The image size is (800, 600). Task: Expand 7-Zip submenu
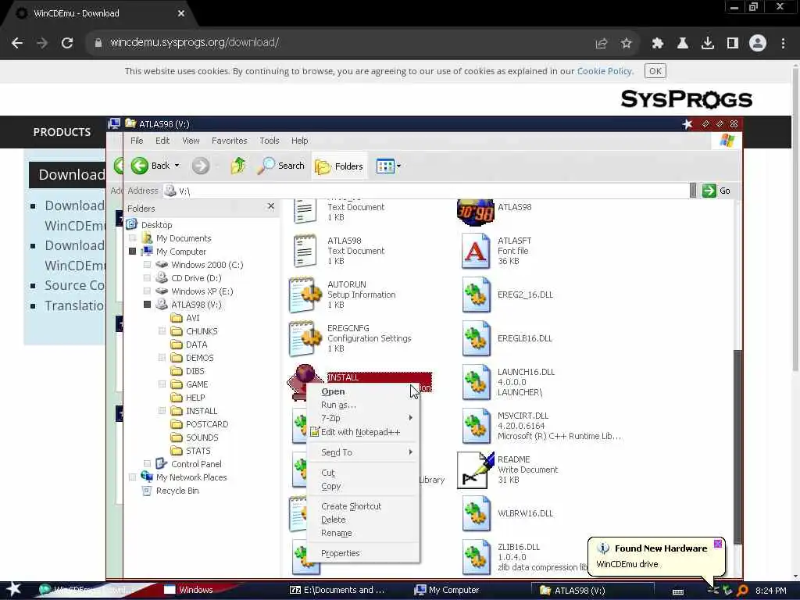pos(362,418)
